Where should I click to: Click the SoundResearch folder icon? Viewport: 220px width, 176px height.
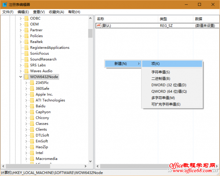click(x=26, y=59)
